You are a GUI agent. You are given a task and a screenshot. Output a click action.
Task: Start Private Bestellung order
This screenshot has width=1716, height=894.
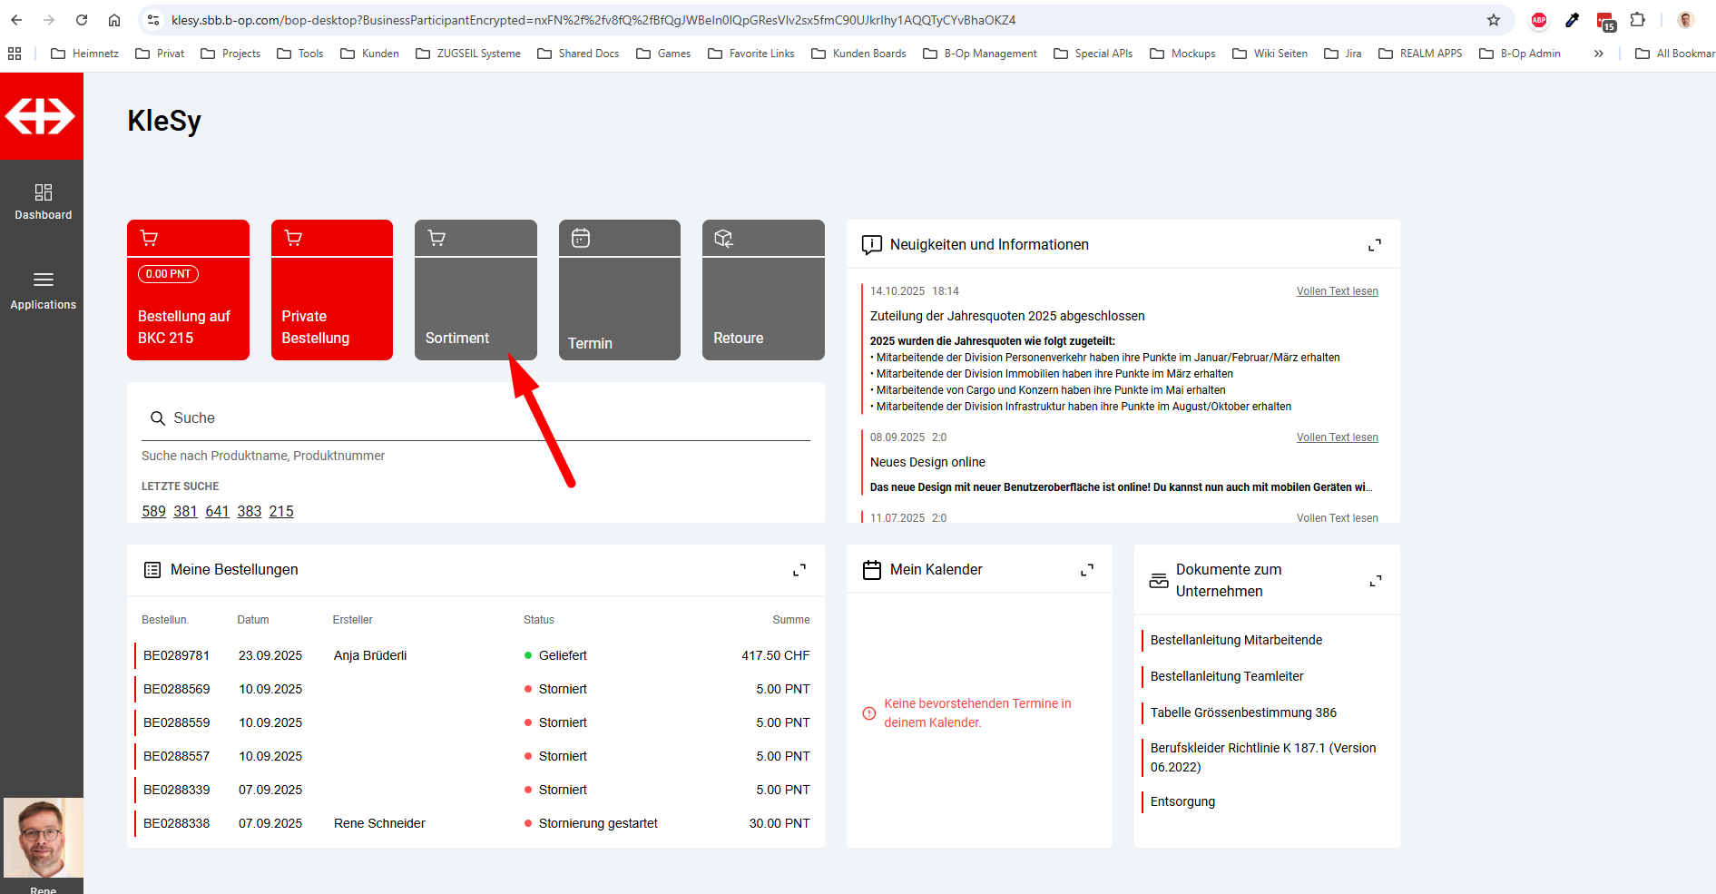pos(331,290)
